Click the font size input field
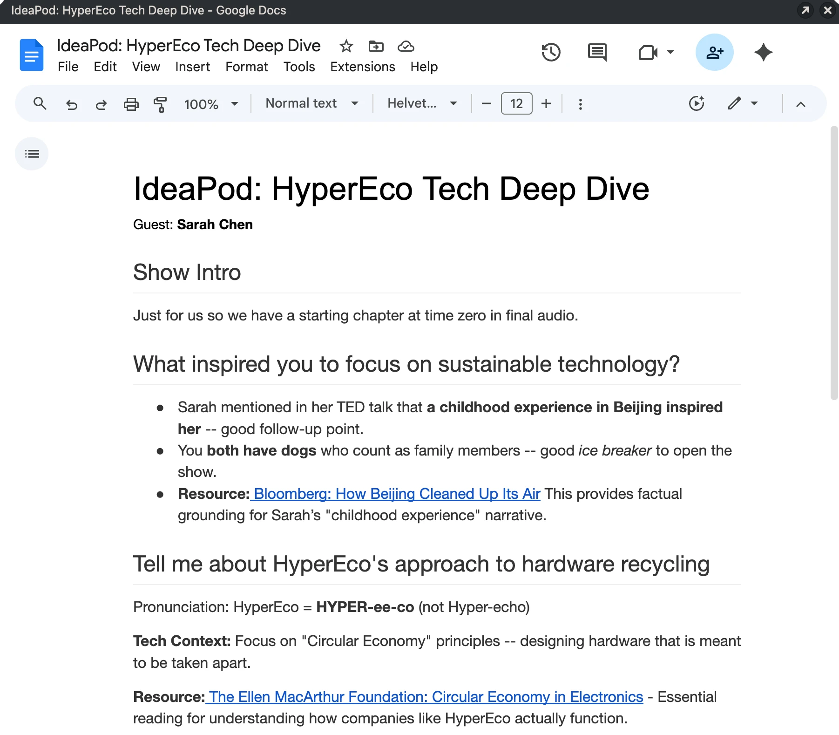The height and width of the screenshot is (735, 839). pyautogui.click(x=516, y=103)
